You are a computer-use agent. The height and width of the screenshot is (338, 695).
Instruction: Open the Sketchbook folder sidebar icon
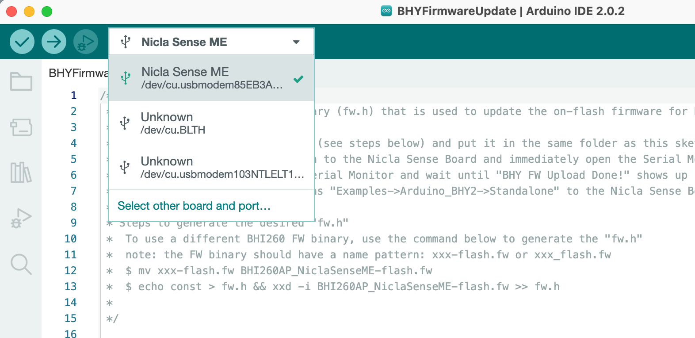tap(21, 81)
